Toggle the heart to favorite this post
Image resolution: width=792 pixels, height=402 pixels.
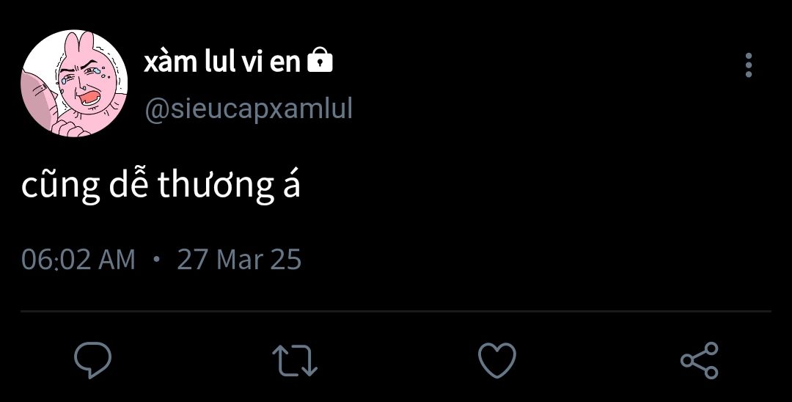(x=497, y=360)
